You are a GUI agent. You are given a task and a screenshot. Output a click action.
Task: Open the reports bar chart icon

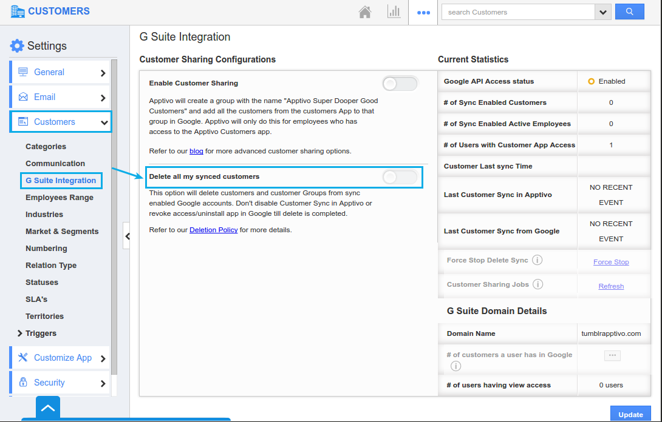pyautogui.click(x=394, y=12)
